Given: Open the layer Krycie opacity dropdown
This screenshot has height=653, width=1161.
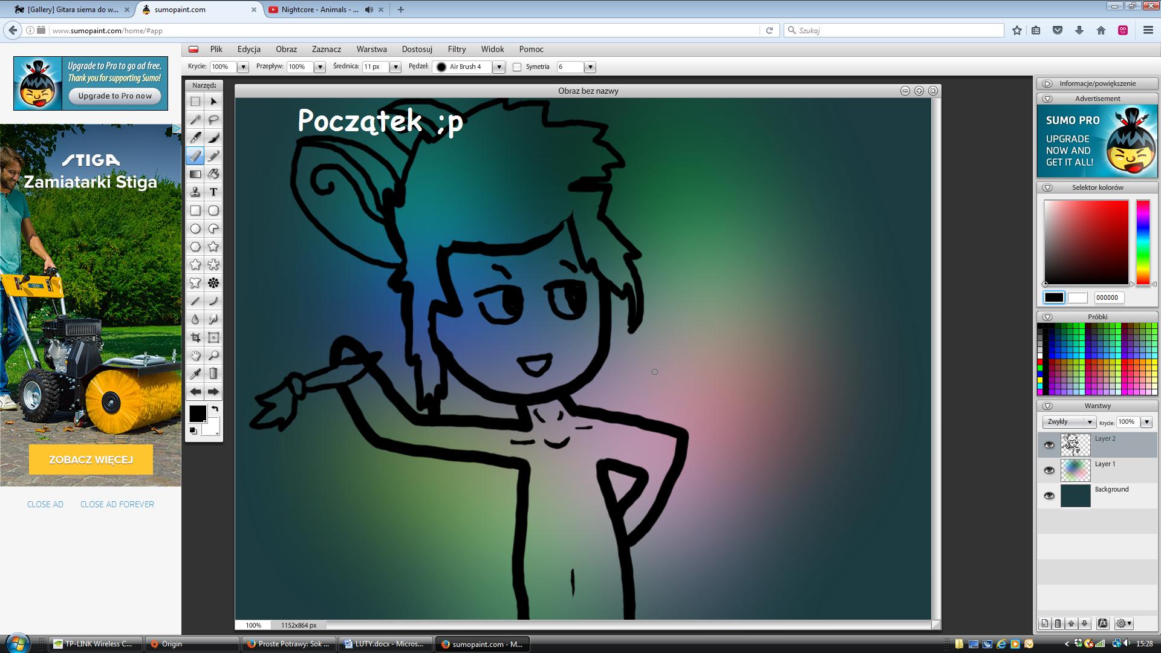Looking at the screenshot, I should 1146,422.
